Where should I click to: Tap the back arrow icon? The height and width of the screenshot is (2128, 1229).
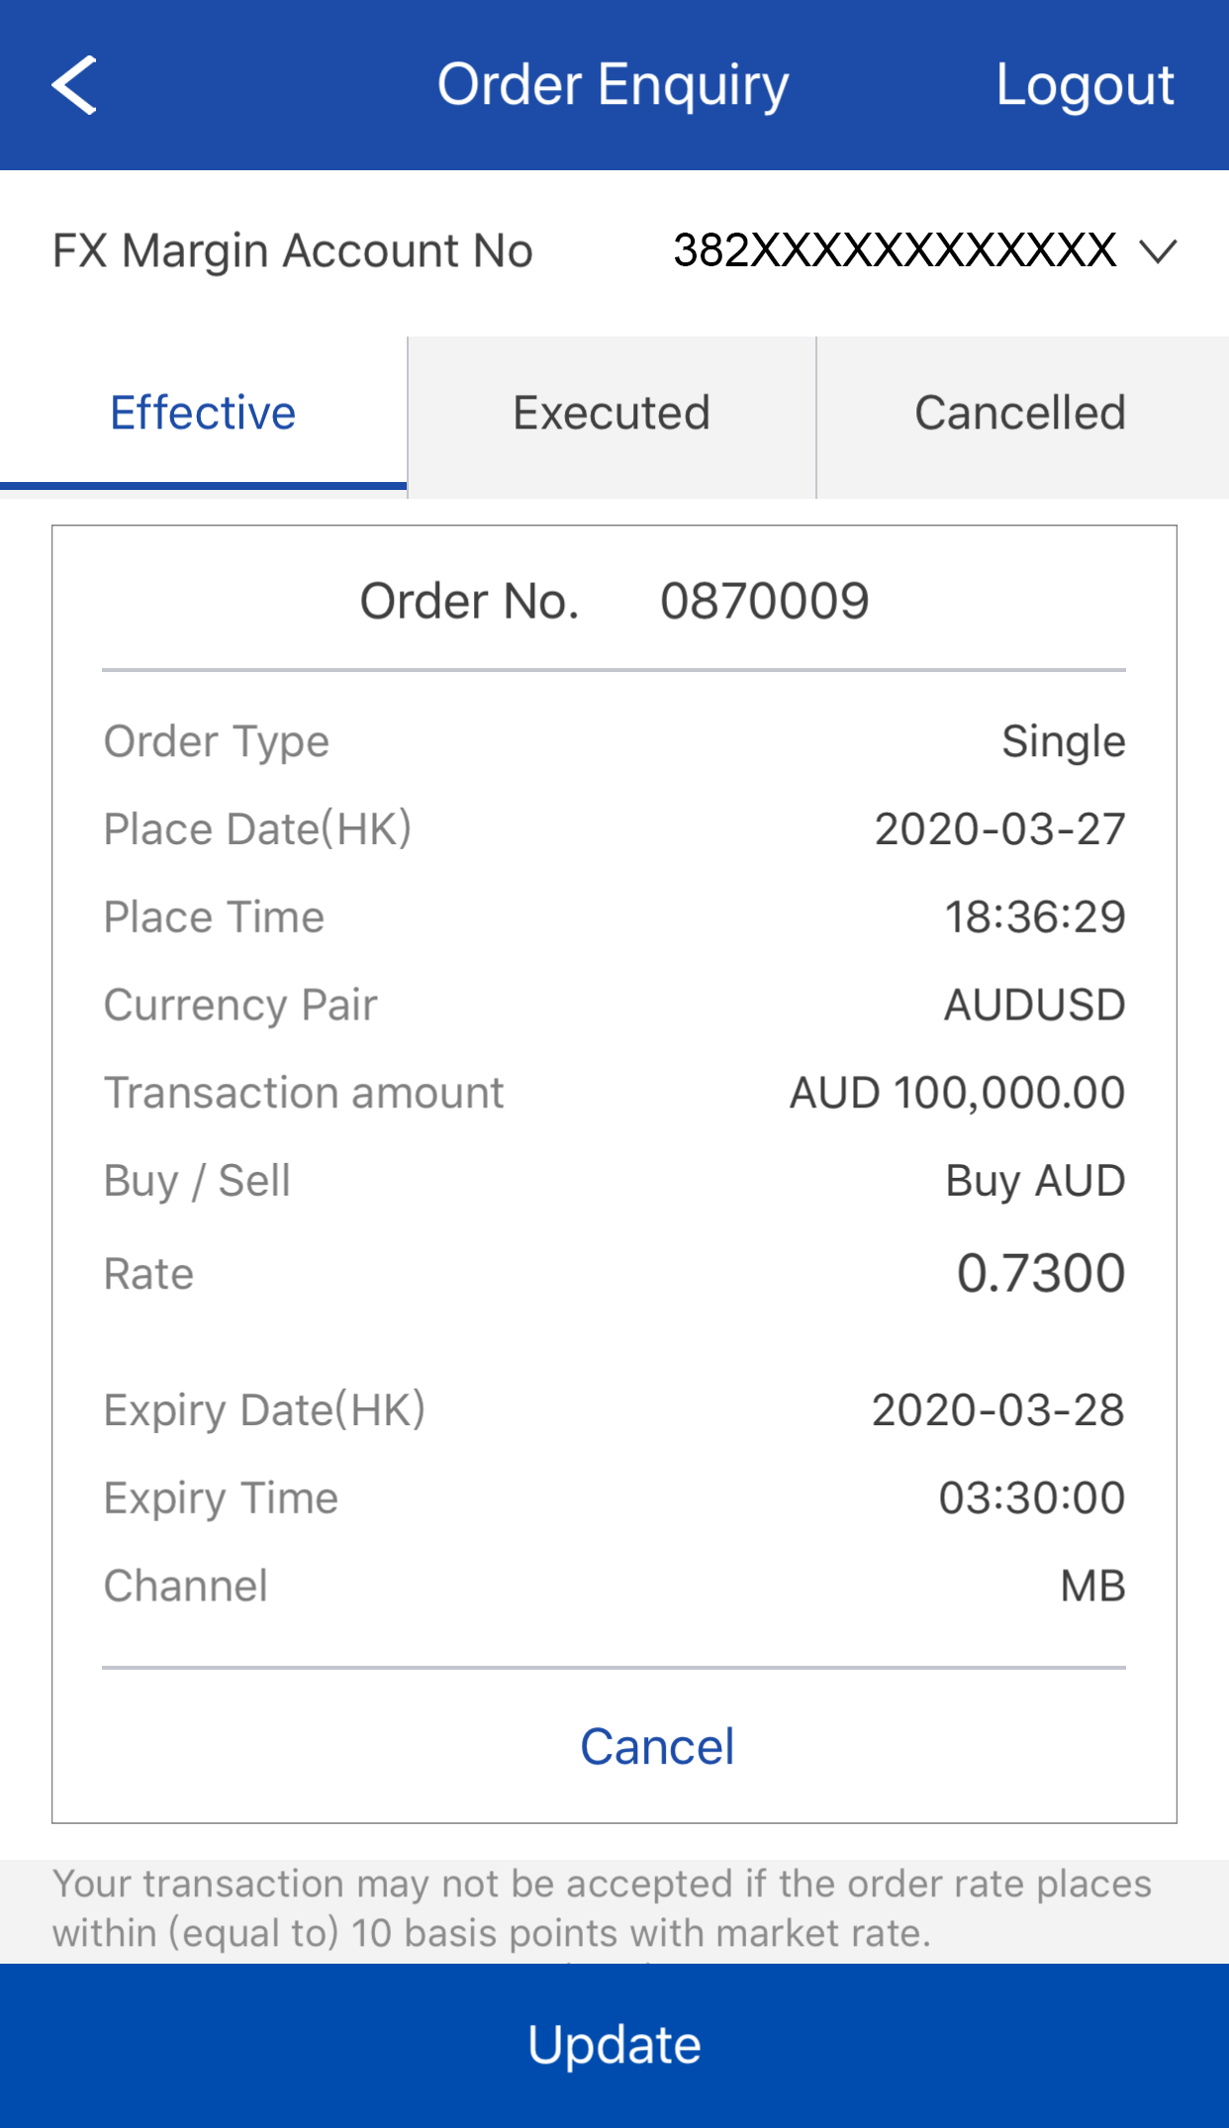pos(74,85)
